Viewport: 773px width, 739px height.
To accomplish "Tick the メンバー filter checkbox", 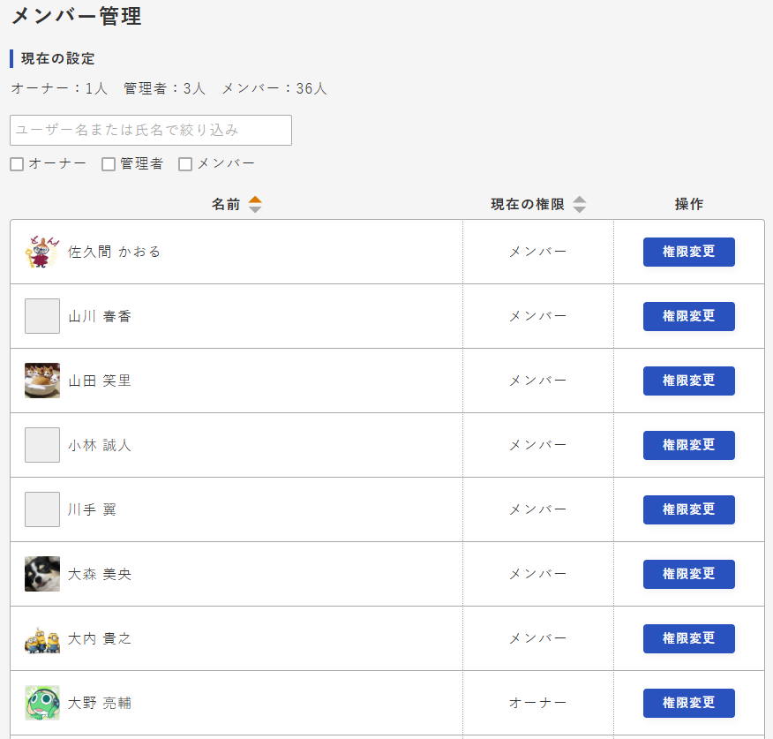I will (185, 164).
